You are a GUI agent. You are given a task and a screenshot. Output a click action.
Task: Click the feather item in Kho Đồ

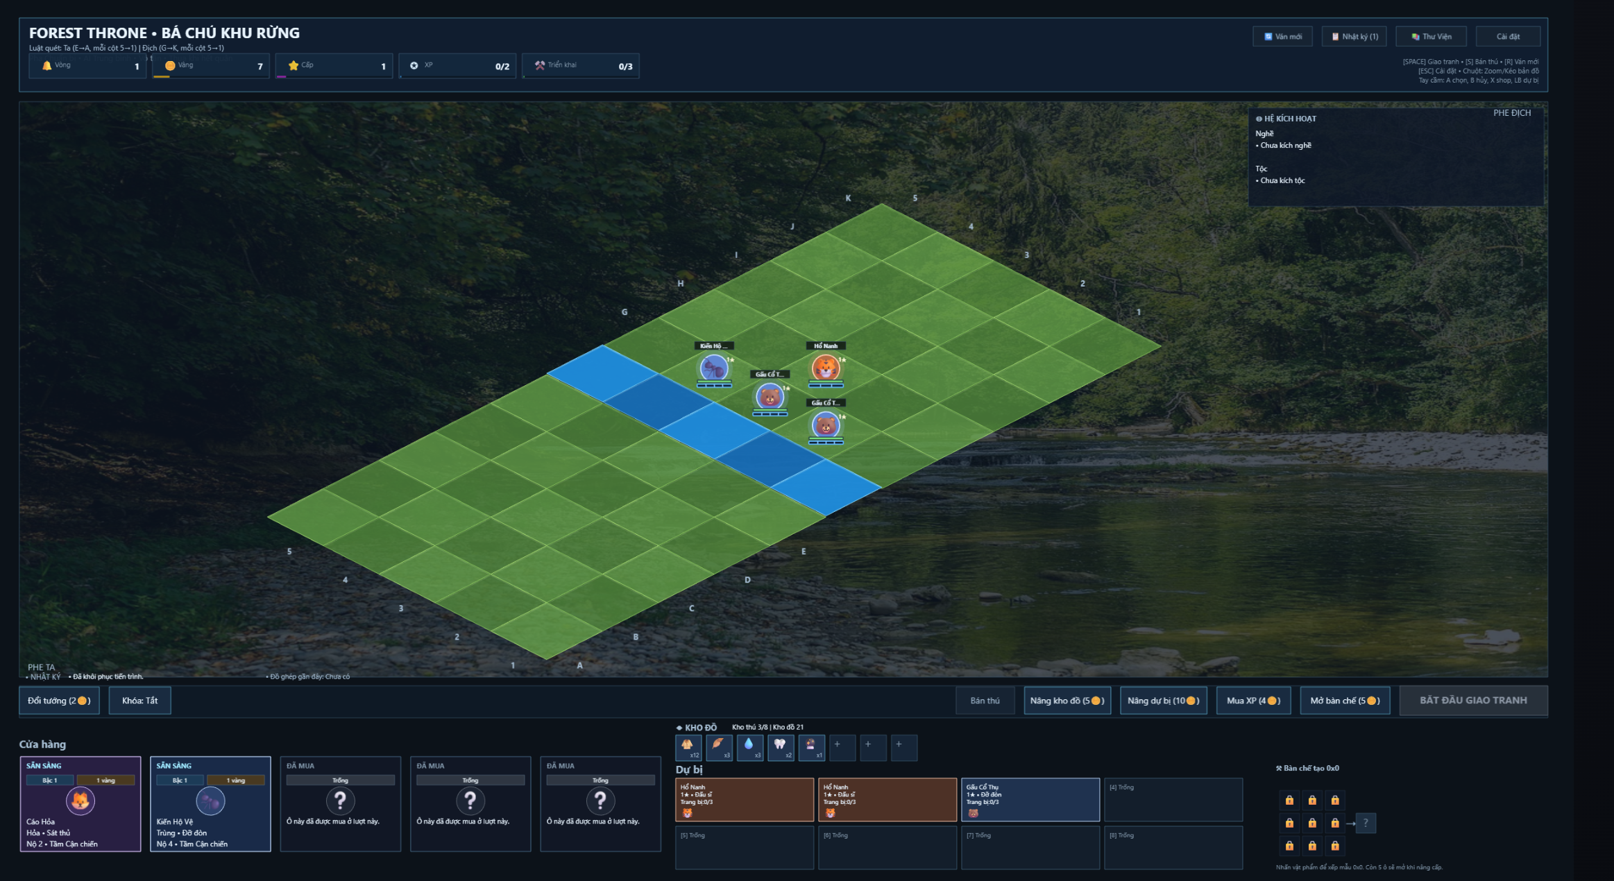click(719, 747)
